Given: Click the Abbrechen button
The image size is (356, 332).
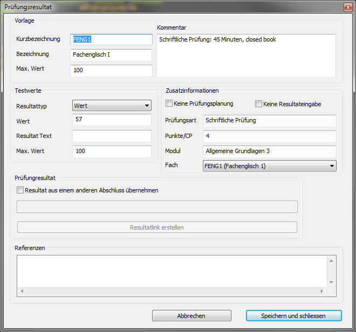Looking at the screenshot, I should 191,316.
